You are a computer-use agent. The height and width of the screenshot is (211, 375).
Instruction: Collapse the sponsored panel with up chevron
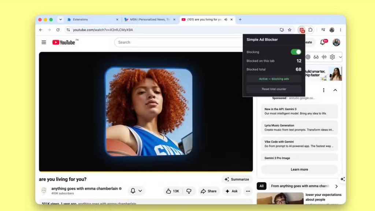[x=335, y=90]
